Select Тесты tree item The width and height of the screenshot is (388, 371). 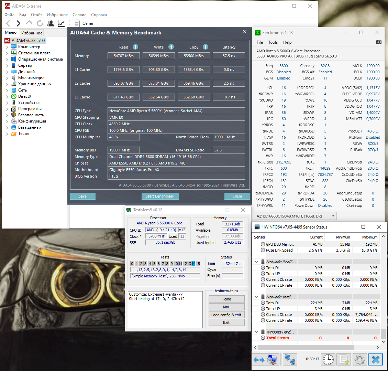[x=23, y=134]
